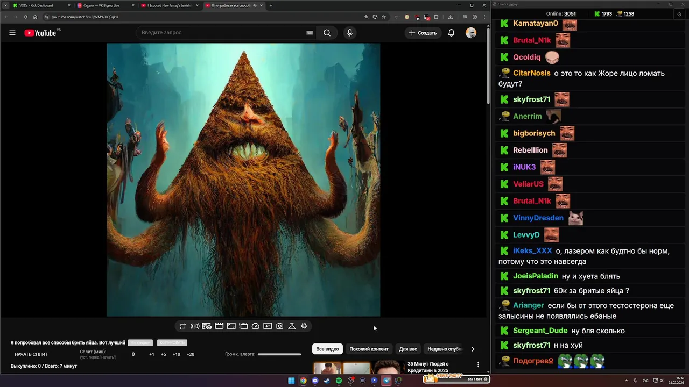Click username VinnyDresden in chat

click(x=538, y=218)
